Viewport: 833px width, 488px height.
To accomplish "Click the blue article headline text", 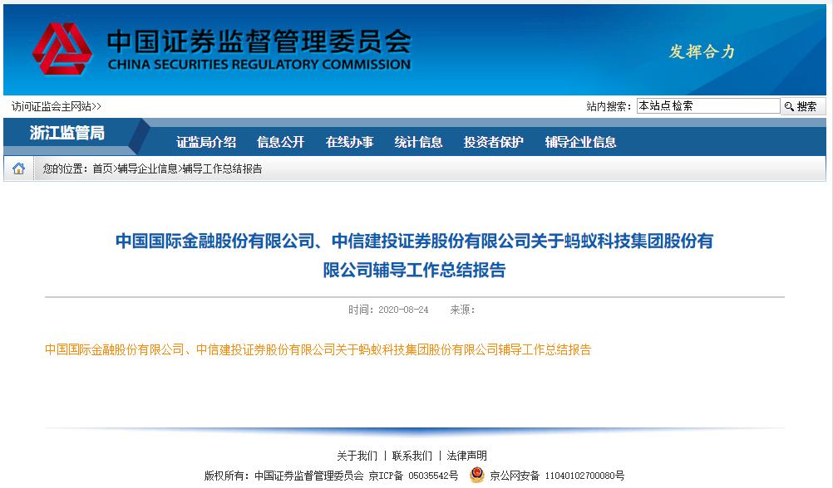I will click(414, 255).
